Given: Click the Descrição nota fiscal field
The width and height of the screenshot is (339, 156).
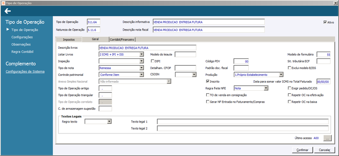Looking at the screenshot, I should tap(208, 30).
